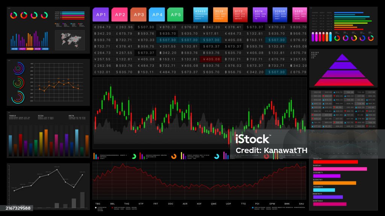The width and height of the screenshot is (385, 216).
Task: Select the 2023 year tag
Action: click(x=37, y=49)
